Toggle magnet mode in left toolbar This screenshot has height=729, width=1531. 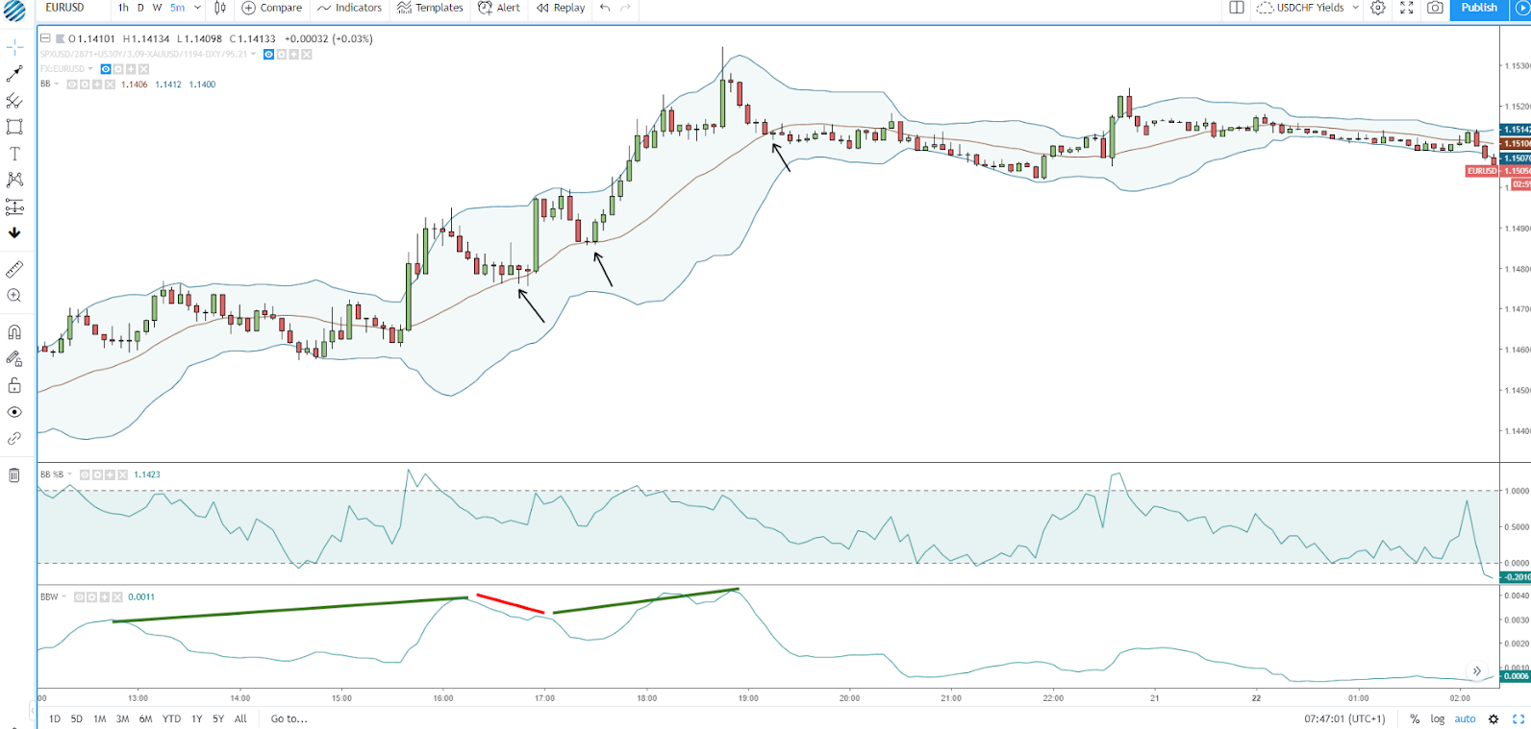pyautogui.click(x=14, y=332)
